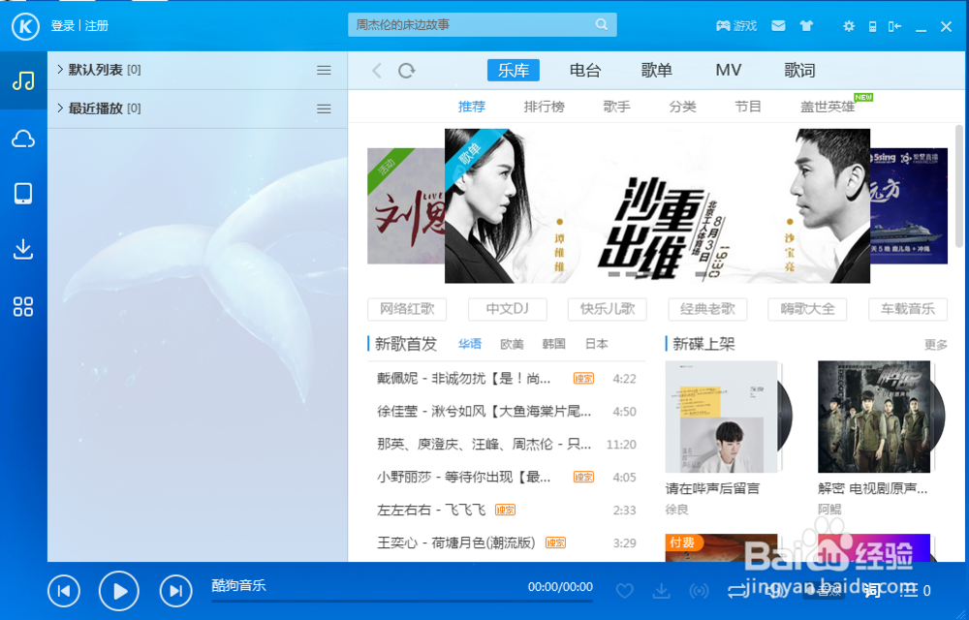Switch to the 歌词 tab
This screenshot has width=969, height=620.
pyautogui.click(x=799, y=71)
